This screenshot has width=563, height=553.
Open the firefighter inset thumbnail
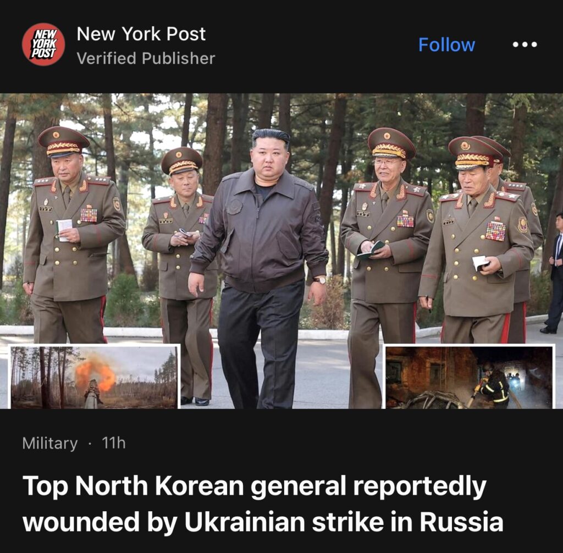point(470,377)
